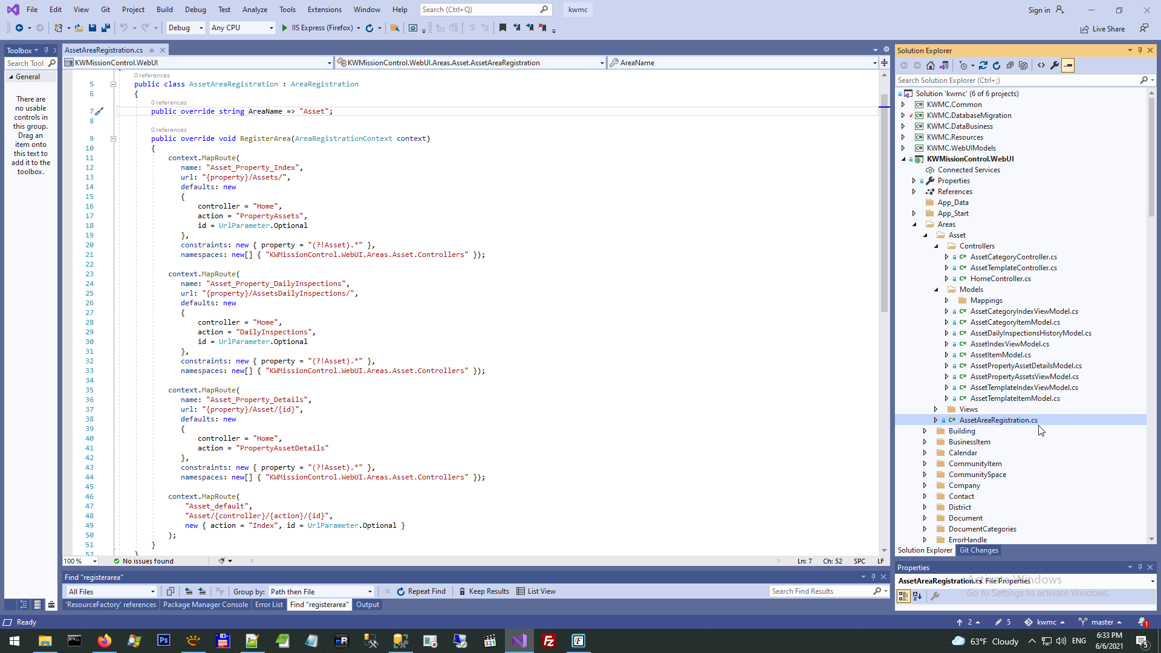
Task: Open the Extensions menu
Action: [x=324, y=10]
